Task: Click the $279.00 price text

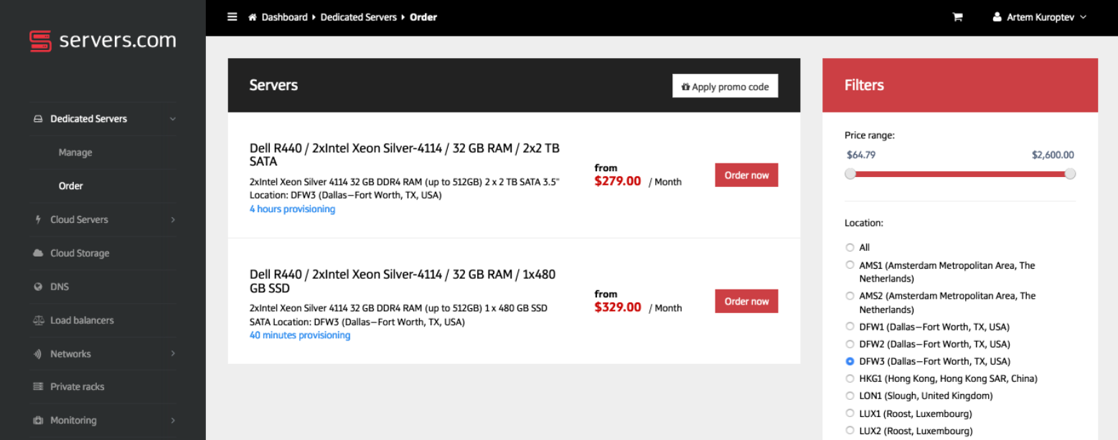Action: coord(618,181)
